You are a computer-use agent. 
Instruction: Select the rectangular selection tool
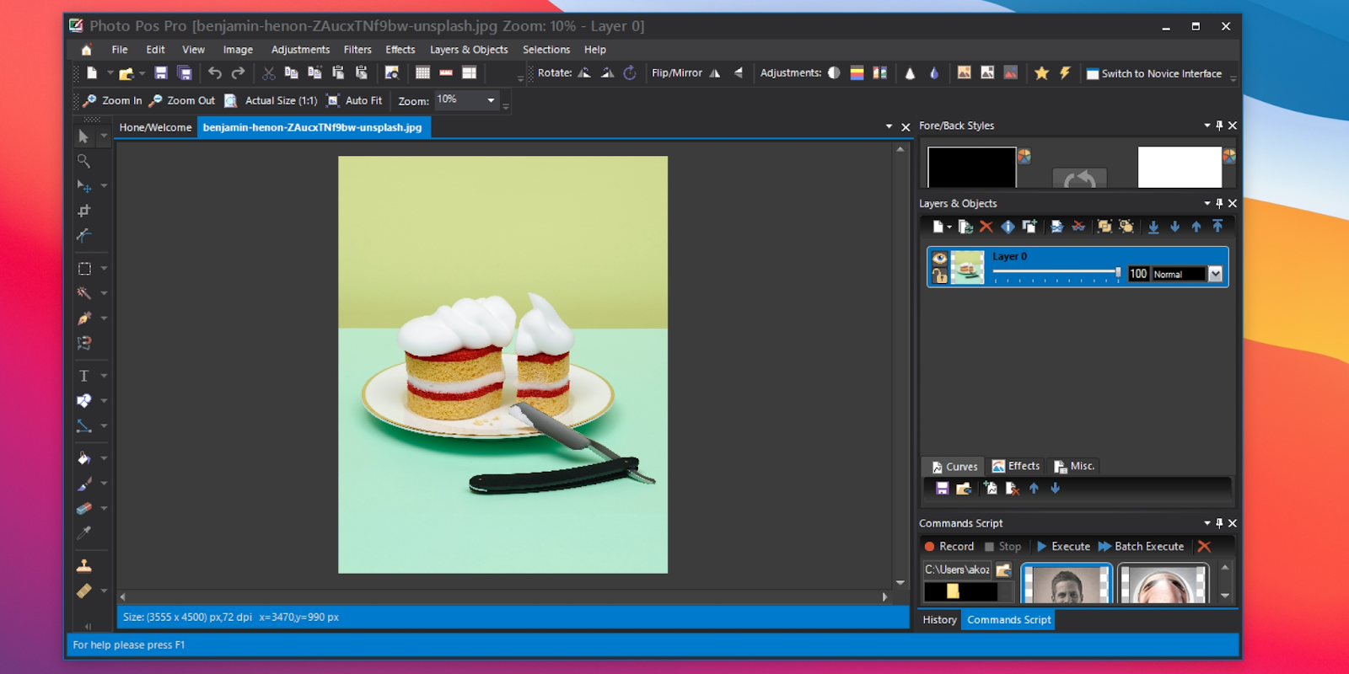pos(84,269)
